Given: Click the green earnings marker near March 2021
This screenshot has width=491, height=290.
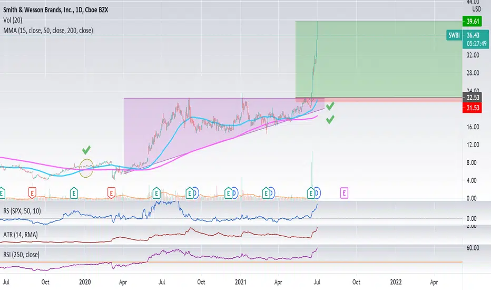Looking at the screenshot, I should click(x=266, y=193).
